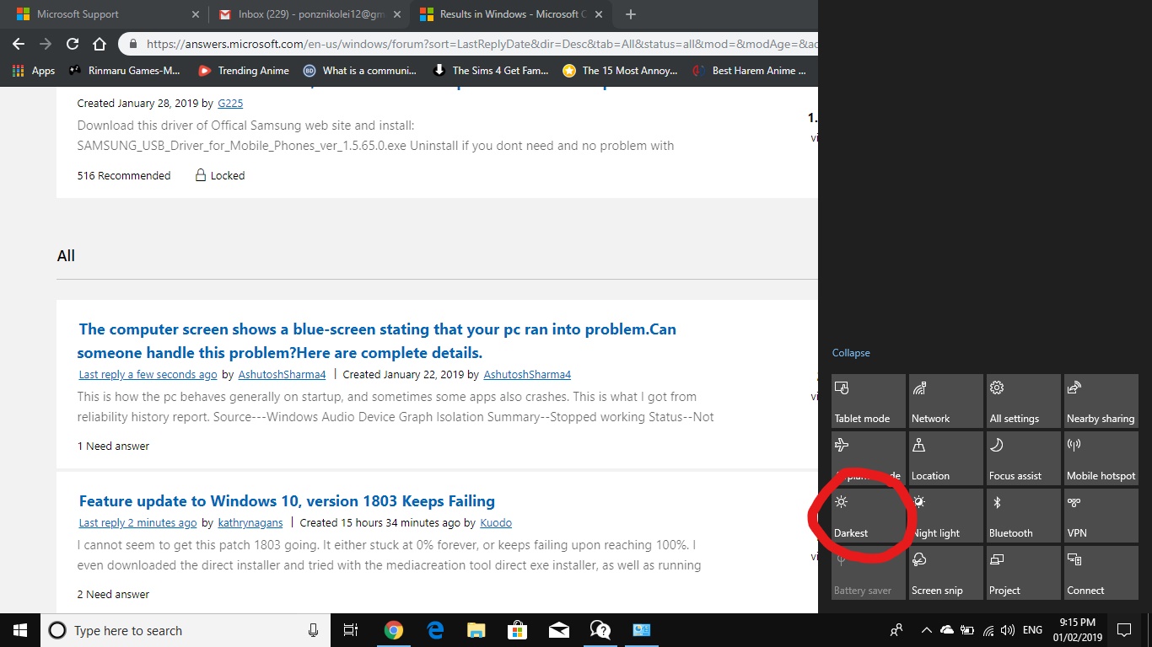Viewport: 1152px width, 647px height.
Task: Open the volume speaker tray icon
Action: click(1008, 630)
